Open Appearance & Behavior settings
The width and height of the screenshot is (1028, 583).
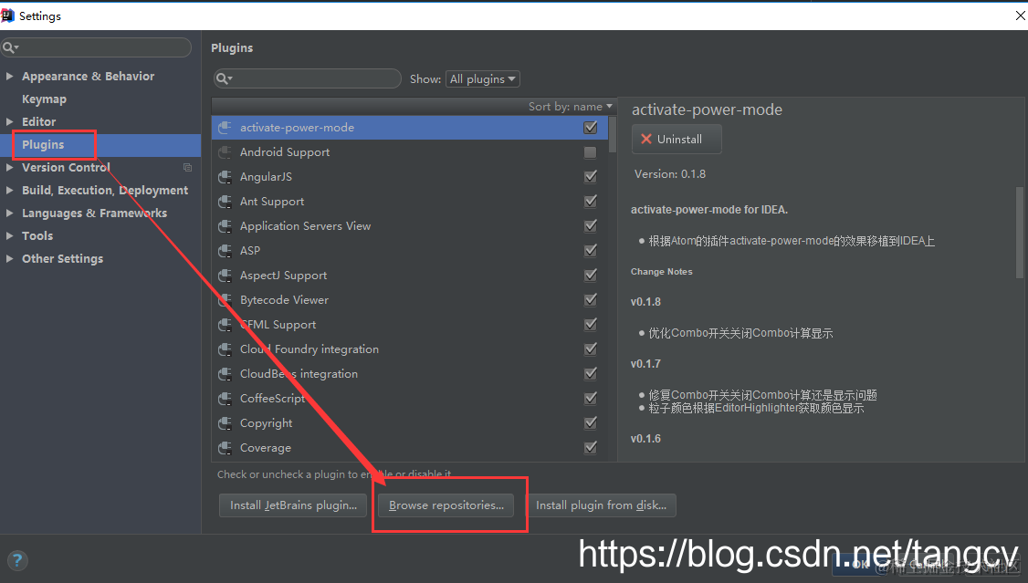[88, 76]
